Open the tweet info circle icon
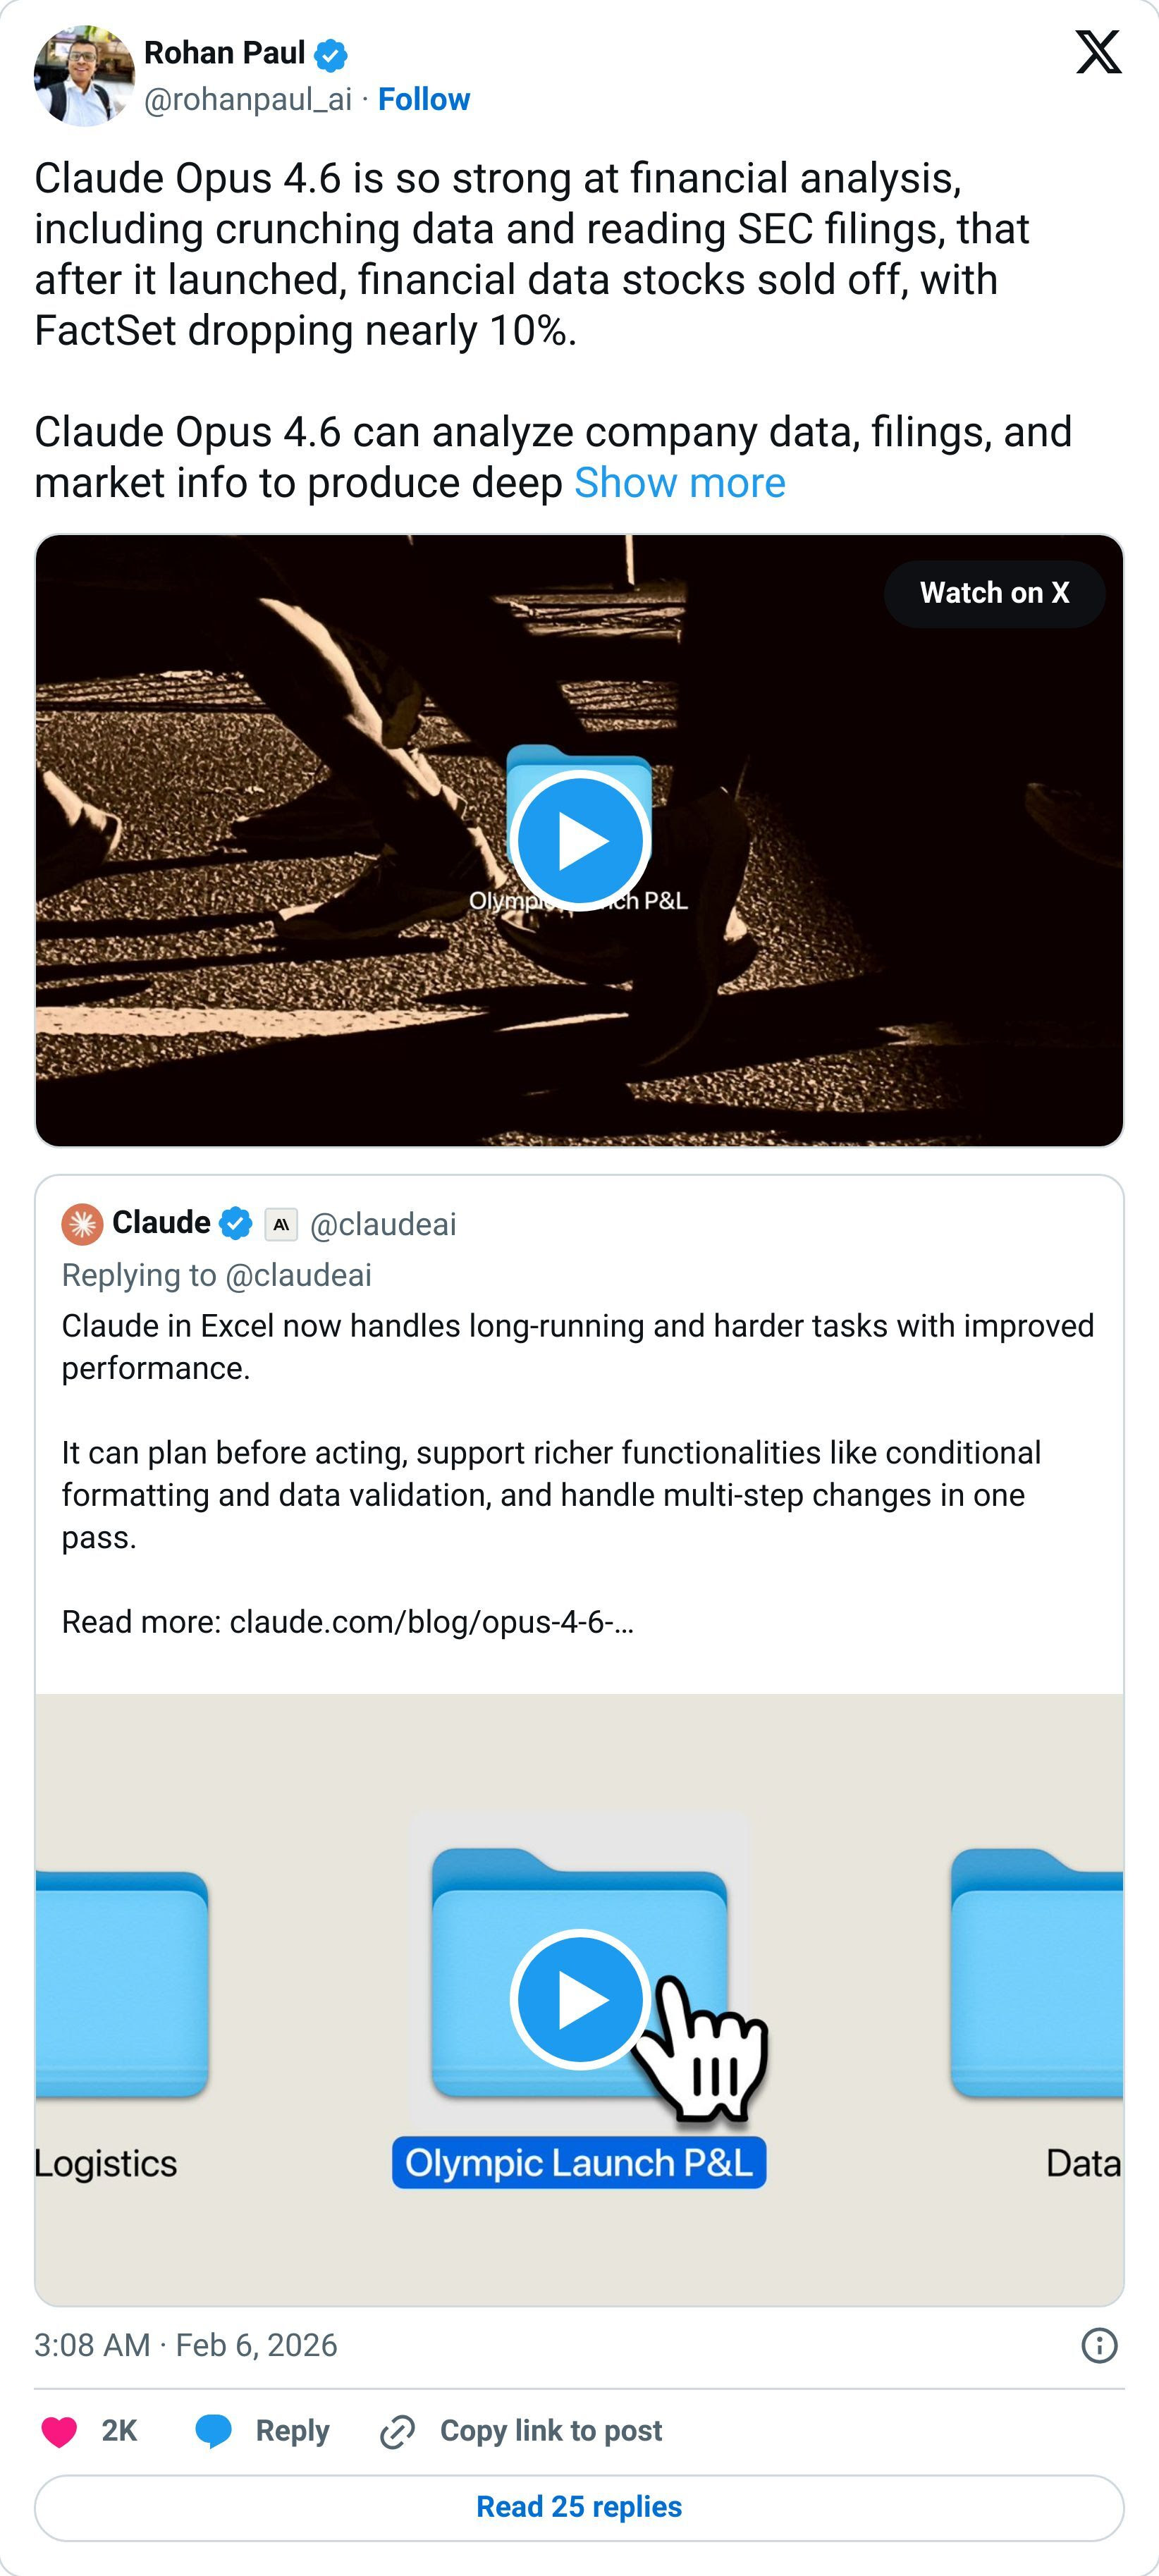 click(x=1099, y=2345)
